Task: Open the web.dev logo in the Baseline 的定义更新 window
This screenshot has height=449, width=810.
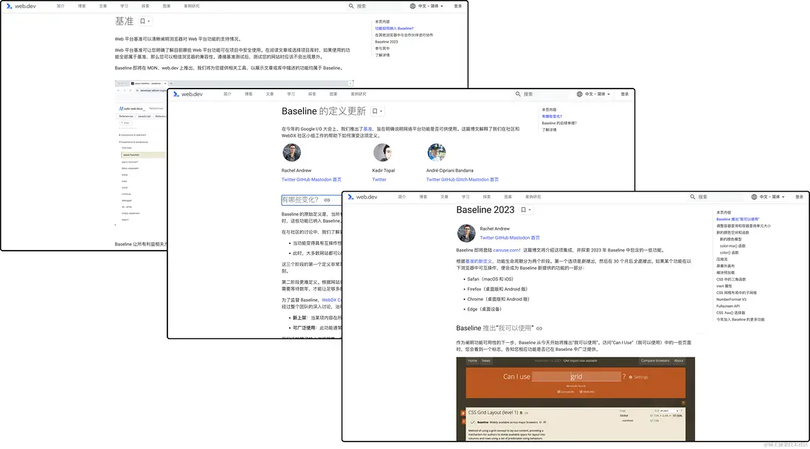Action: click(188, 94)
